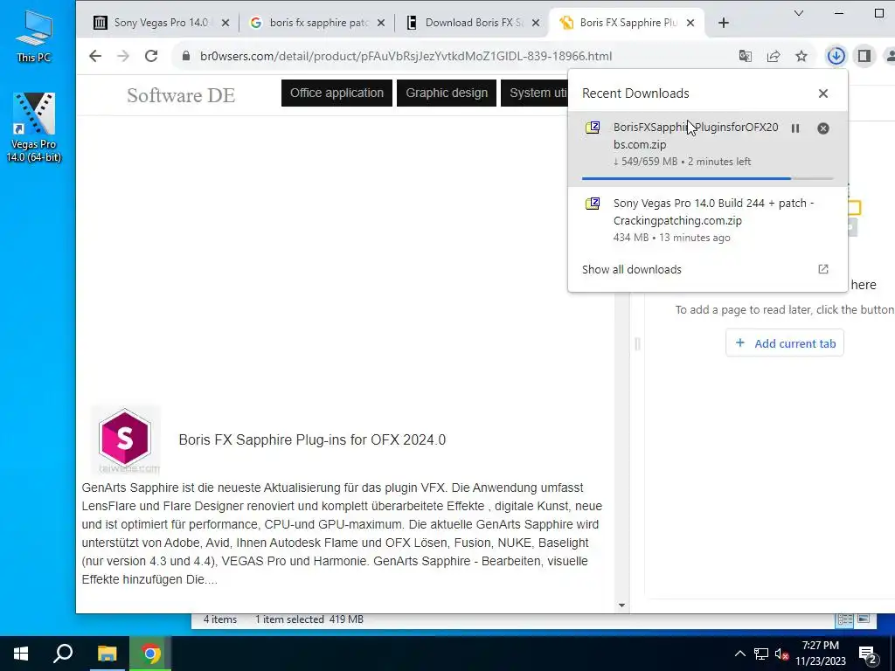
Task: Click the Sapphire S product logo
Action: click(x=125, y=439)
